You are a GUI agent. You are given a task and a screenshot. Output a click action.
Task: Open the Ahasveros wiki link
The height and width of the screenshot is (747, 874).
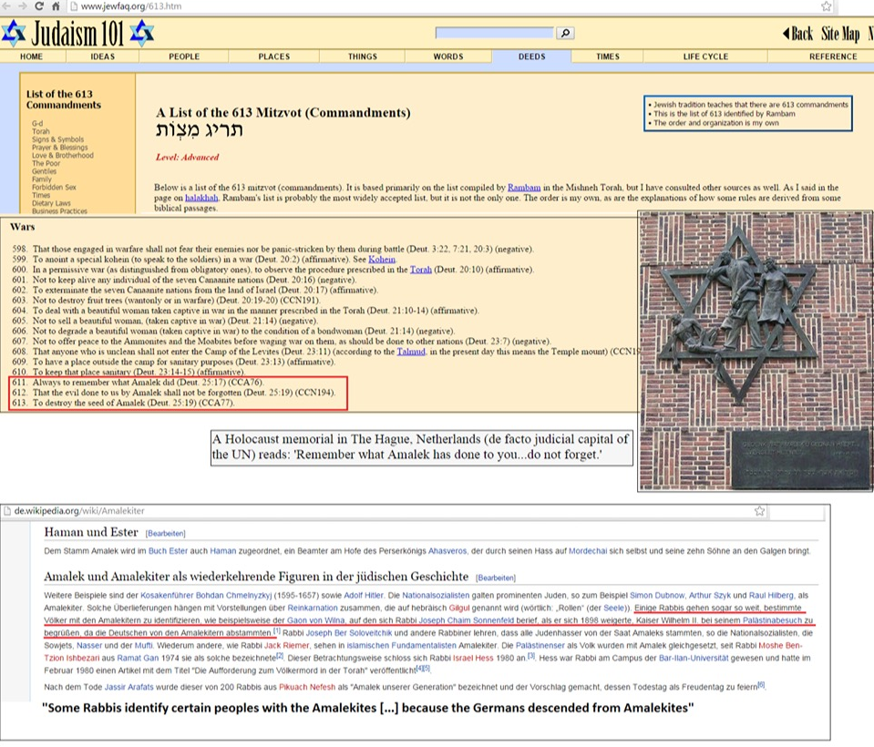click(447, 551)
